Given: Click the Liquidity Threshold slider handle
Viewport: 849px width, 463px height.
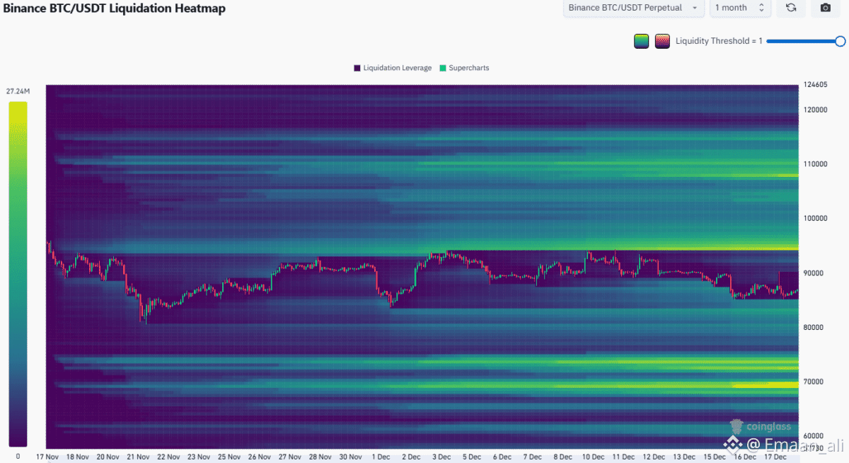Looking at the screenshot, I should click(840, 41).
